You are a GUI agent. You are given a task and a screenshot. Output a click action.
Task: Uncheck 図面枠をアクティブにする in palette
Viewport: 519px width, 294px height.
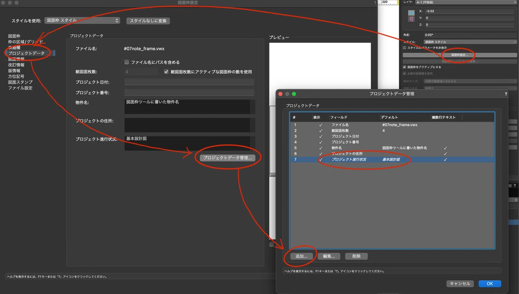click(x=404, y=67)
